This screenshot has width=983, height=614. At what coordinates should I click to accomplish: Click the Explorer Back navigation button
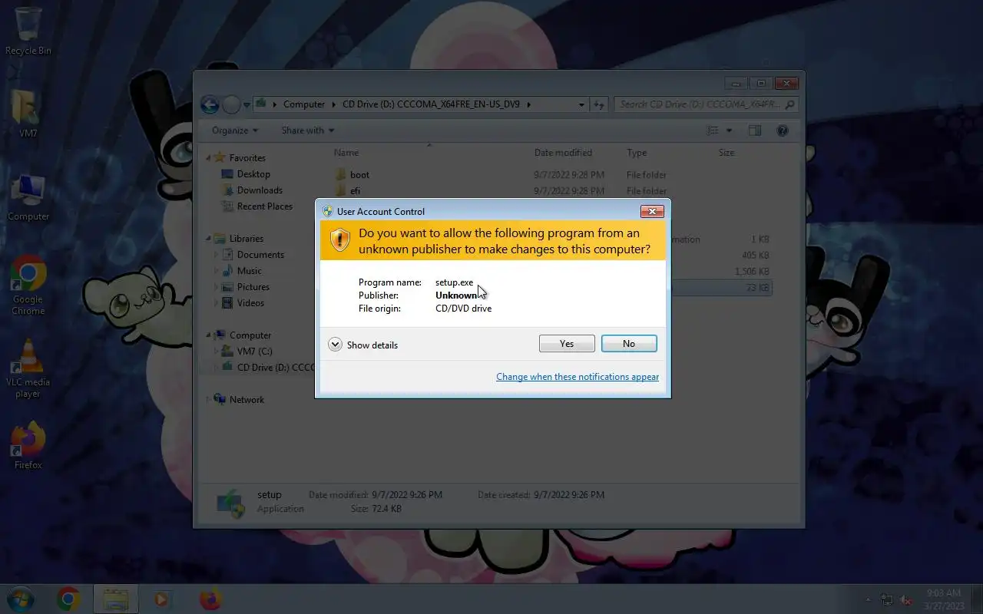210,104
